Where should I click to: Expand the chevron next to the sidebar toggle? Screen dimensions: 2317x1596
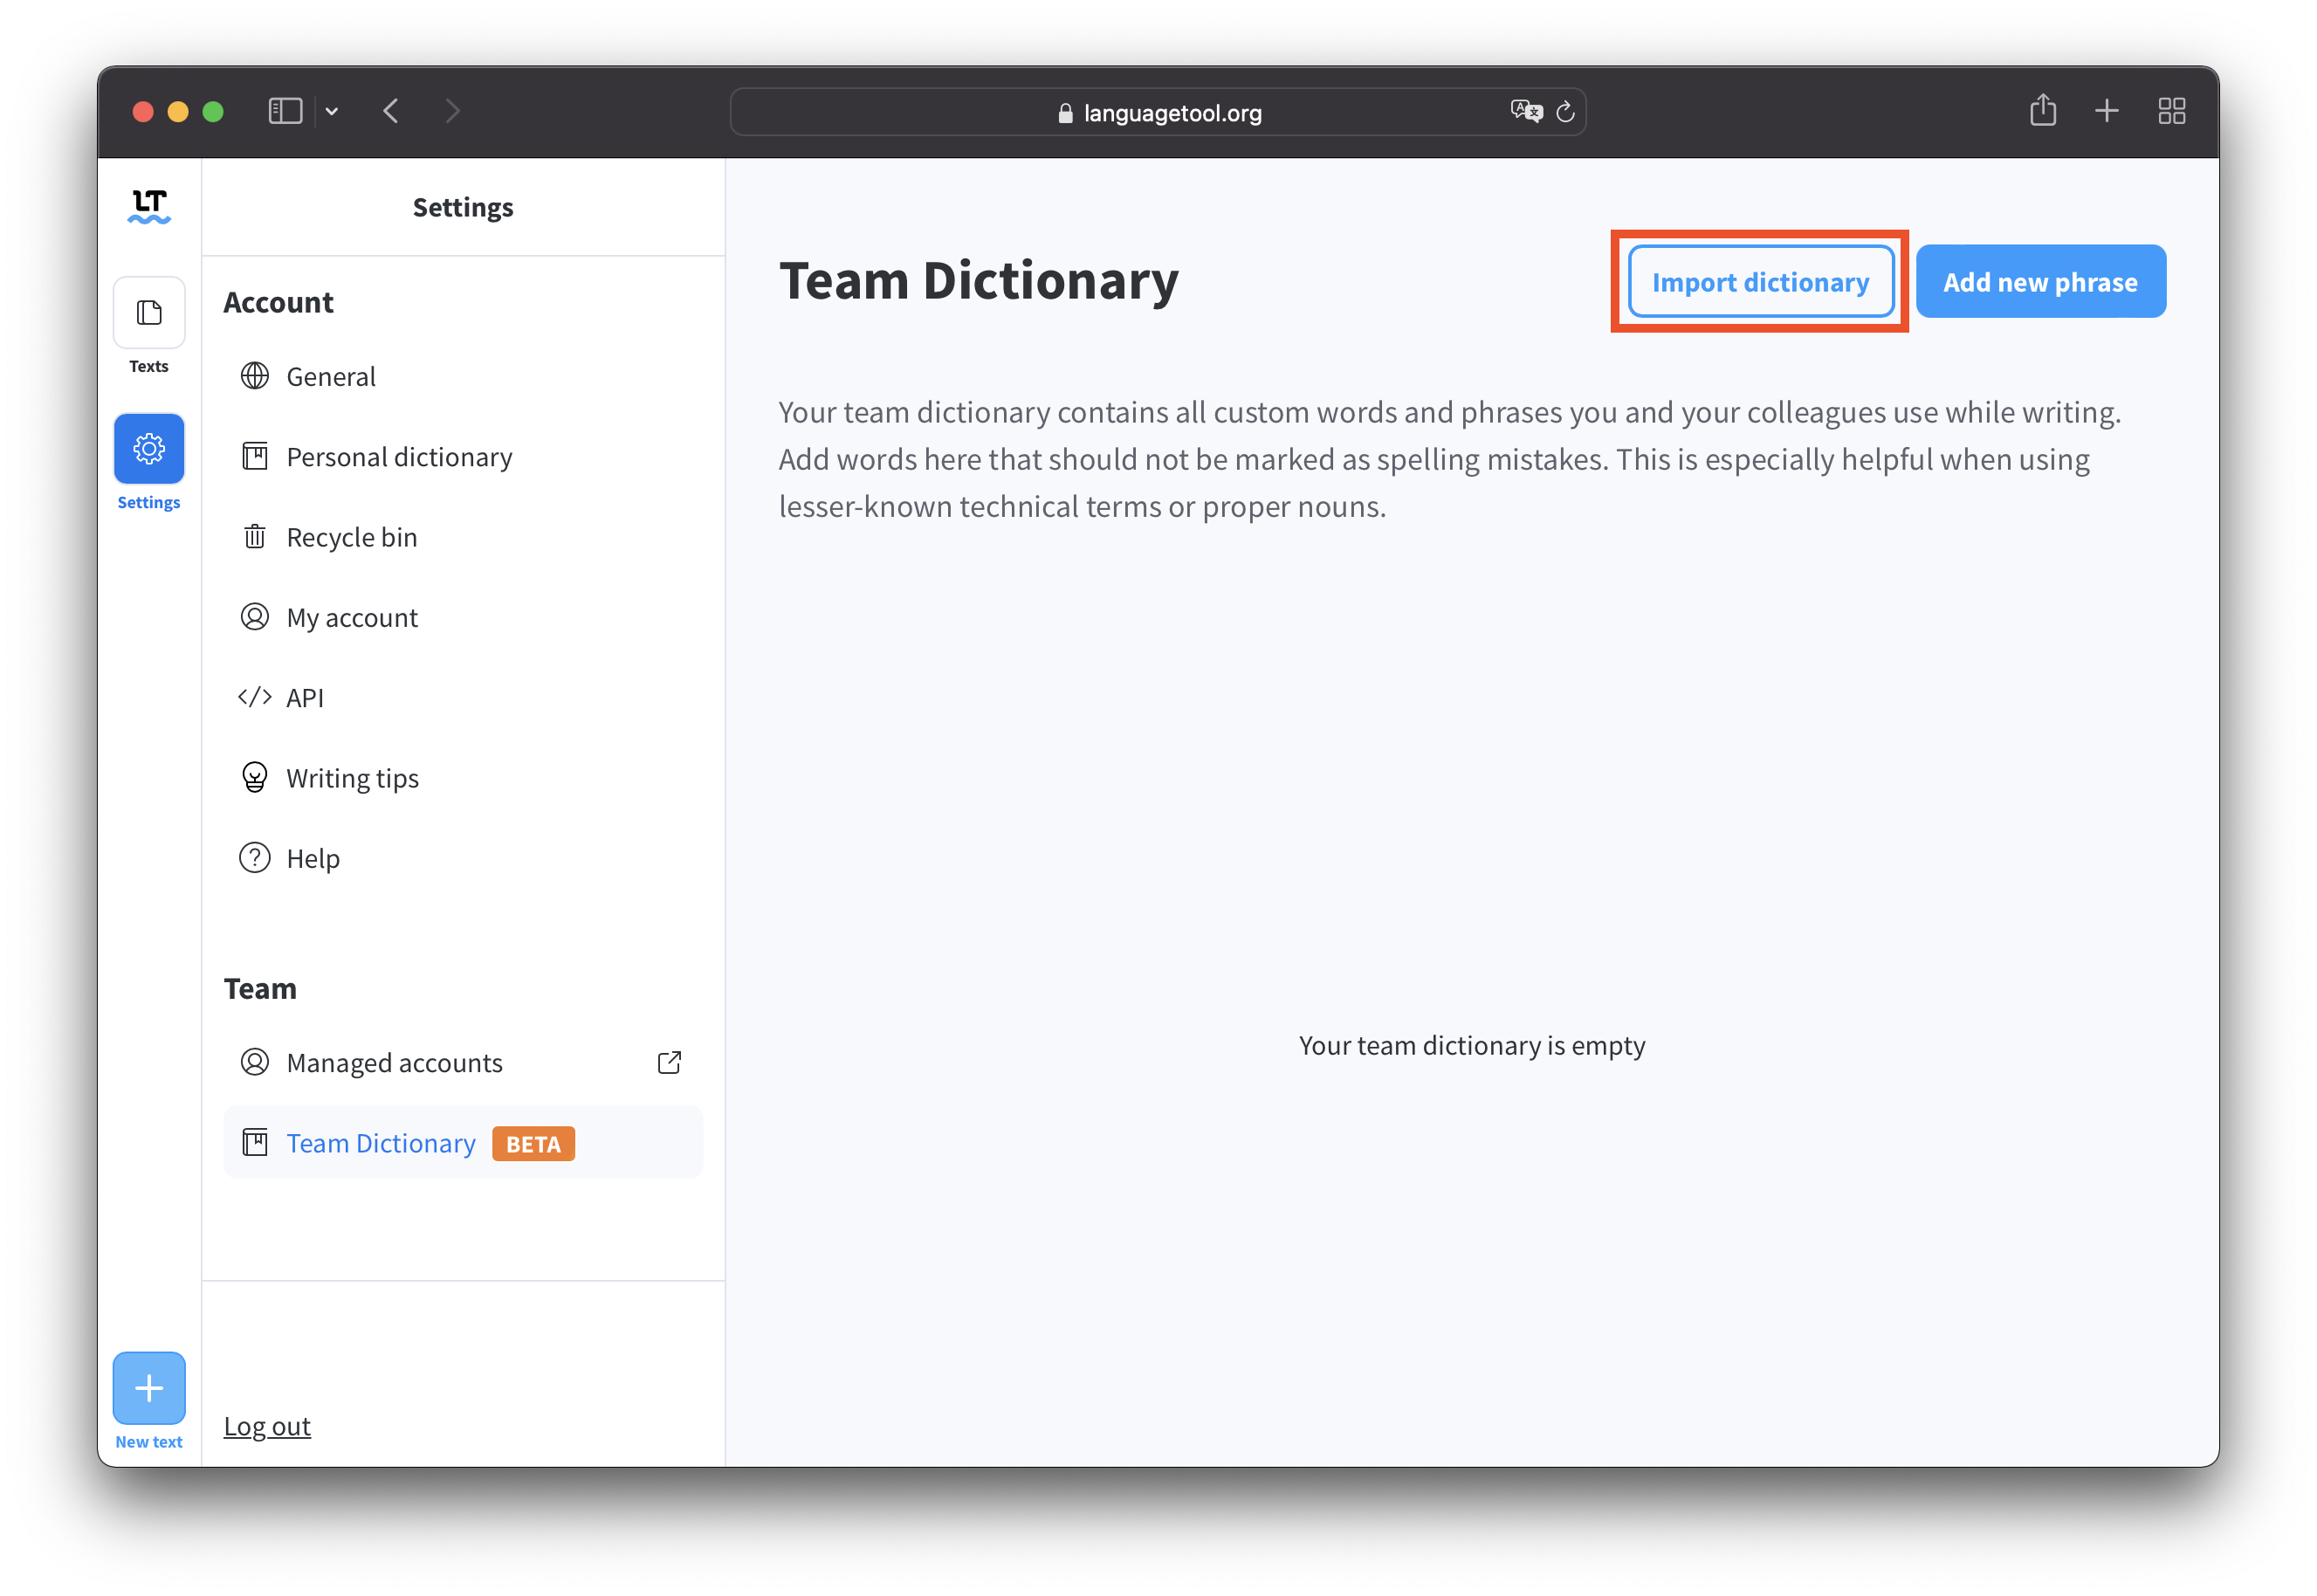332,111
